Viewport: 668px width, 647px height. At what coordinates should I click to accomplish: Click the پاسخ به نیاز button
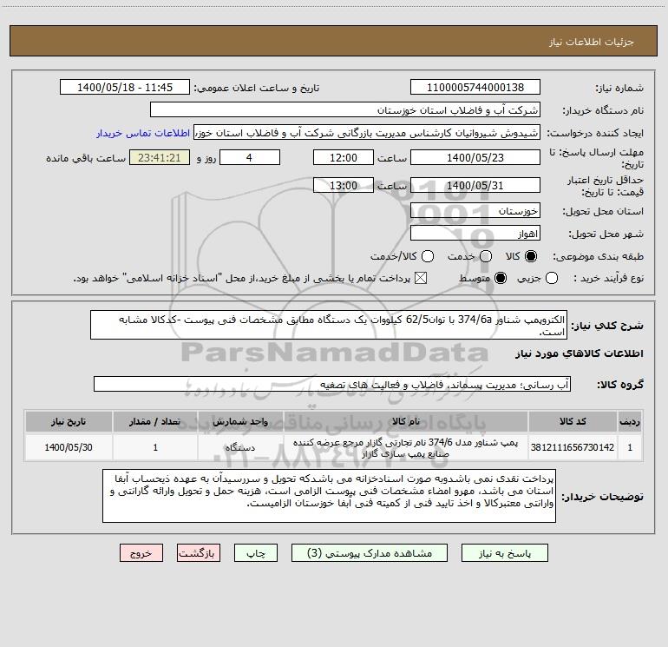504,553
